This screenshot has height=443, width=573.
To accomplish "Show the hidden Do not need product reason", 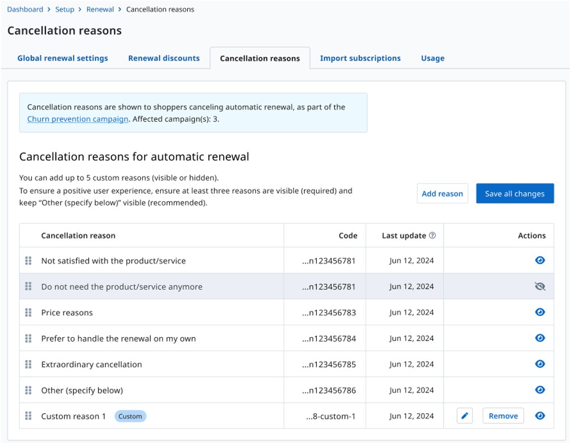I will pos(540,287).
